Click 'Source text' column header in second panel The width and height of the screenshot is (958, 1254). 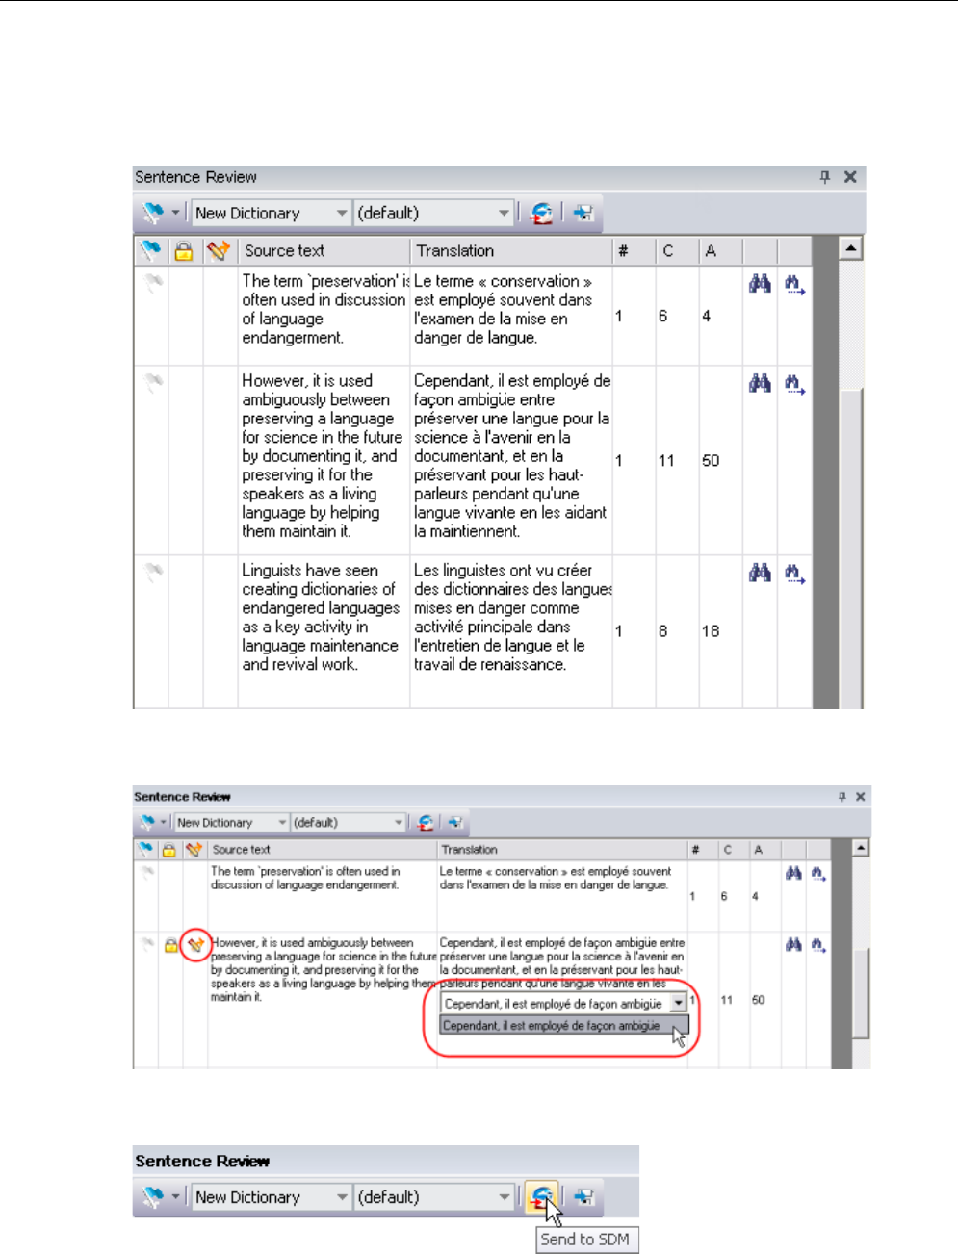tap(323, 850)
